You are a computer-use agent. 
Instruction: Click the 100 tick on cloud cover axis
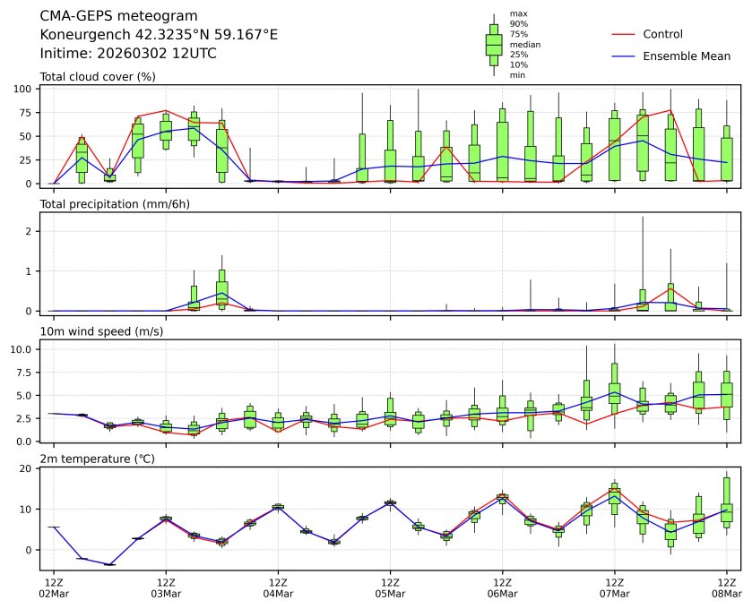[x=23, y=89]
